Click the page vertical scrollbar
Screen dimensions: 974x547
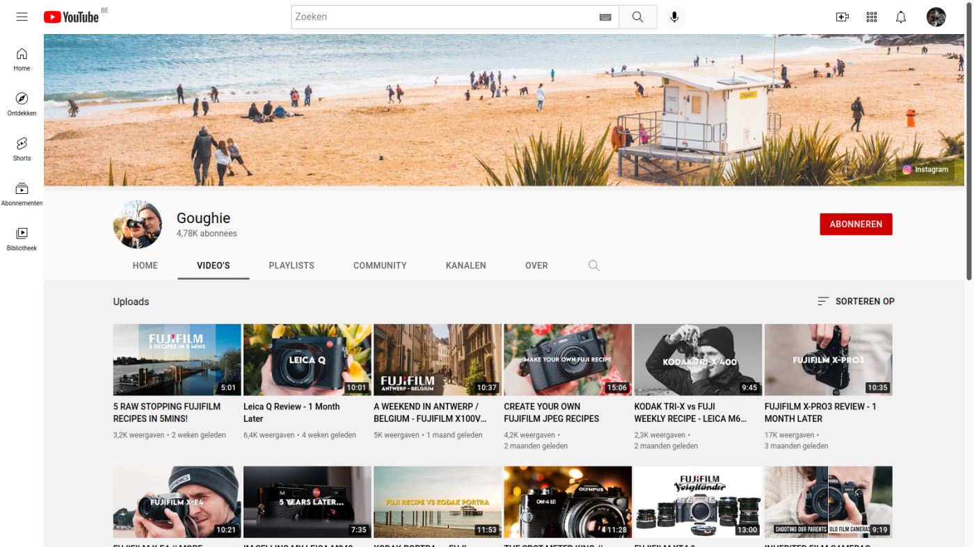click(969, 140)
